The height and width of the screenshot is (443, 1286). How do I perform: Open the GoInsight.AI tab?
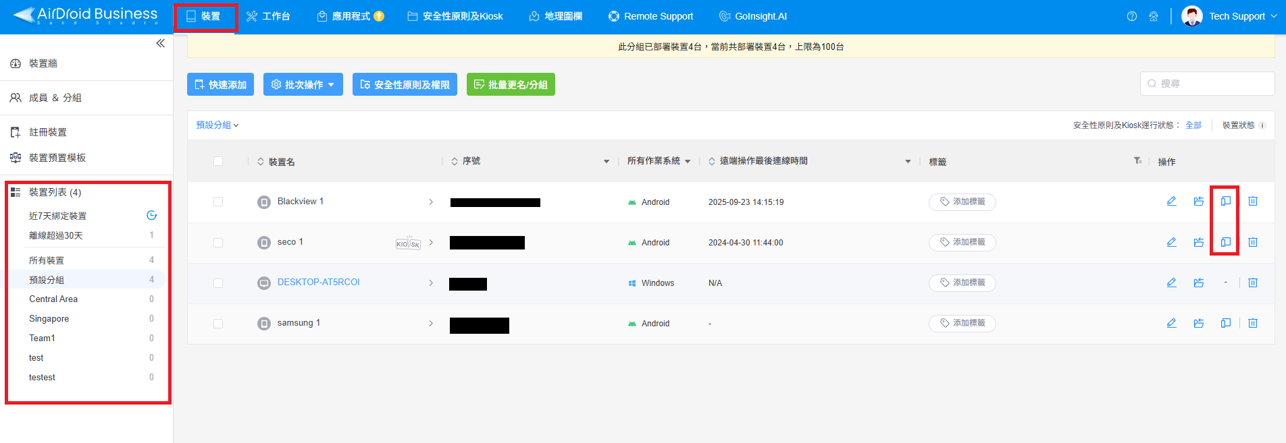click(753, 16)
